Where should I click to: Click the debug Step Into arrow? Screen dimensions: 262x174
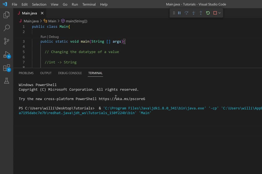[x=194, y=13]
